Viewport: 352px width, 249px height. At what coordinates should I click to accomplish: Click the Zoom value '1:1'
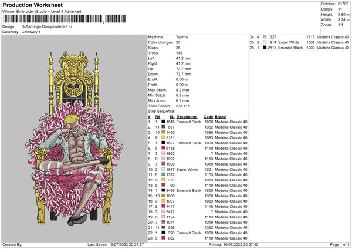[340, 25]
